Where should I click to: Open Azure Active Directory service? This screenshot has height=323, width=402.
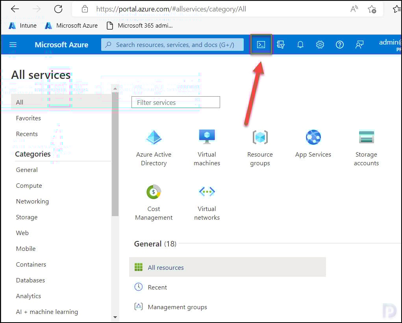coord(154,148)
